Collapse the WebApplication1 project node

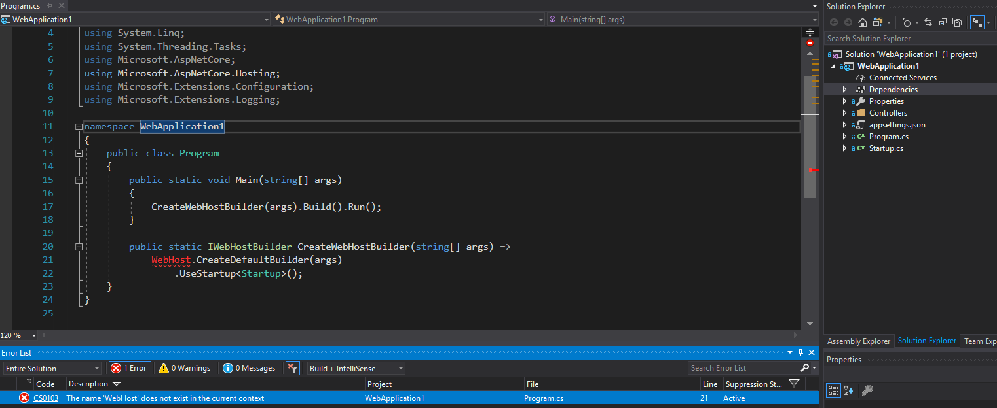[x=834, y=66]
